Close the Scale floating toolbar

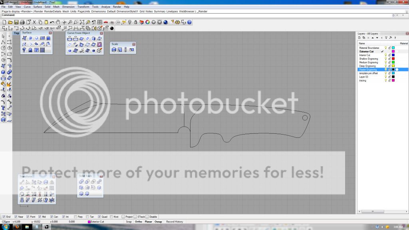134,44
